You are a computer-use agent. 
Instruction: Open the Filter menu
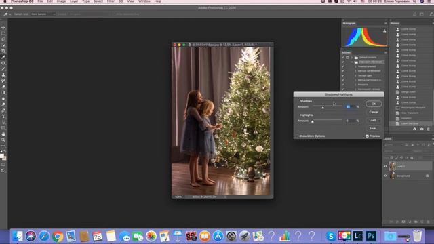111,1
